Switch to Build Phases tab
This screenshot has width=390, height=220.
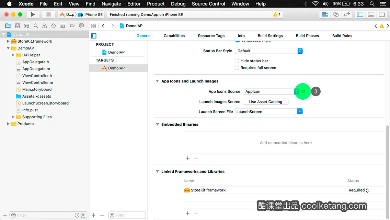pos(307,36)
